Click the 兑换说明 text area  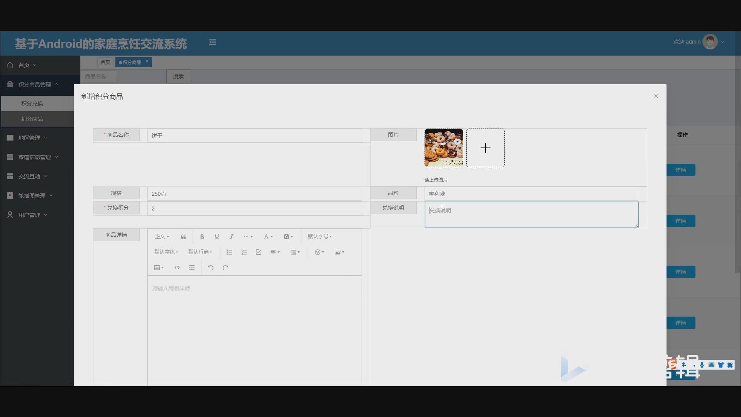click(x=531, y=215)
